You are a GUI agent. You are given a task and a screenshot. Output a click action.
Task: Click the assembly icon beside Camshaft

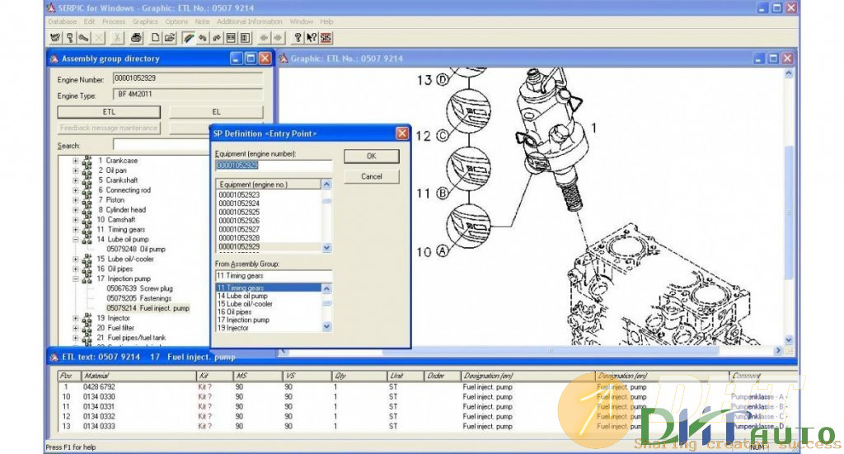(x=87, y=220)
